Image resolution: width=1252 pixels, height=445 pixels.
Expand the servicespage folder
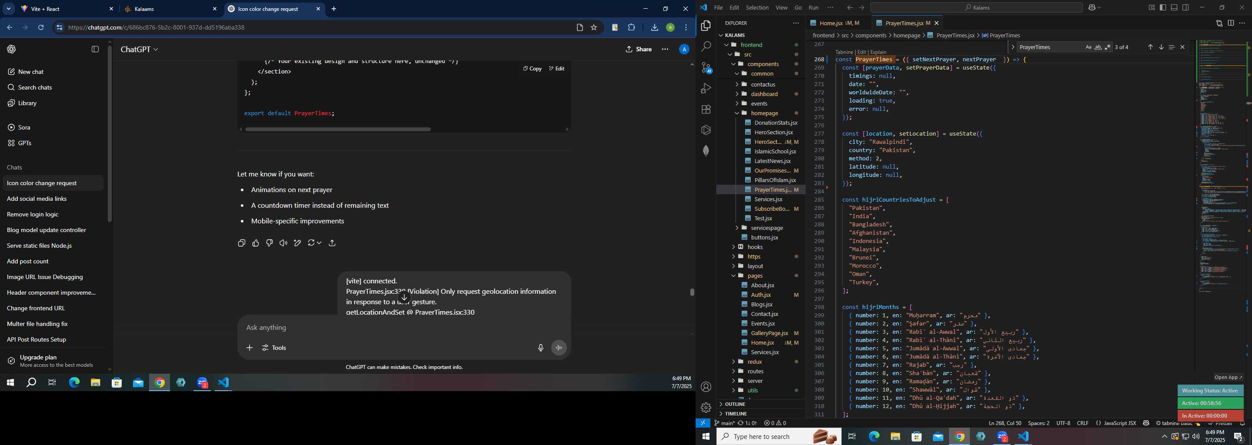(737, 228)
